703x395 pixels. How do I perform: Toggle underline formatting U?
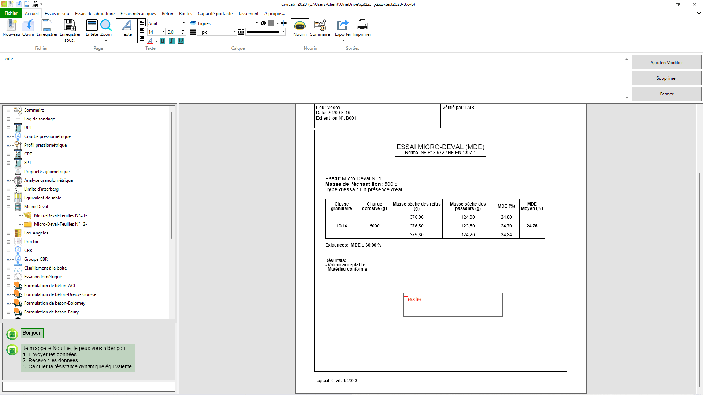[x=181, y=41]
